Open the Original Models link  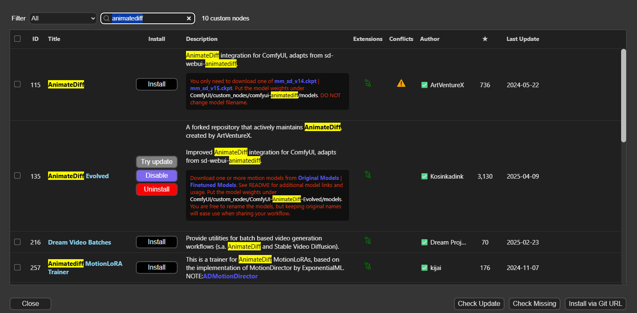(318, 178)
